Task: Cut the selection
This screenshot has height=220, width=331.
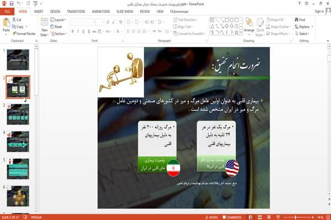Action: tap(17, 20)
